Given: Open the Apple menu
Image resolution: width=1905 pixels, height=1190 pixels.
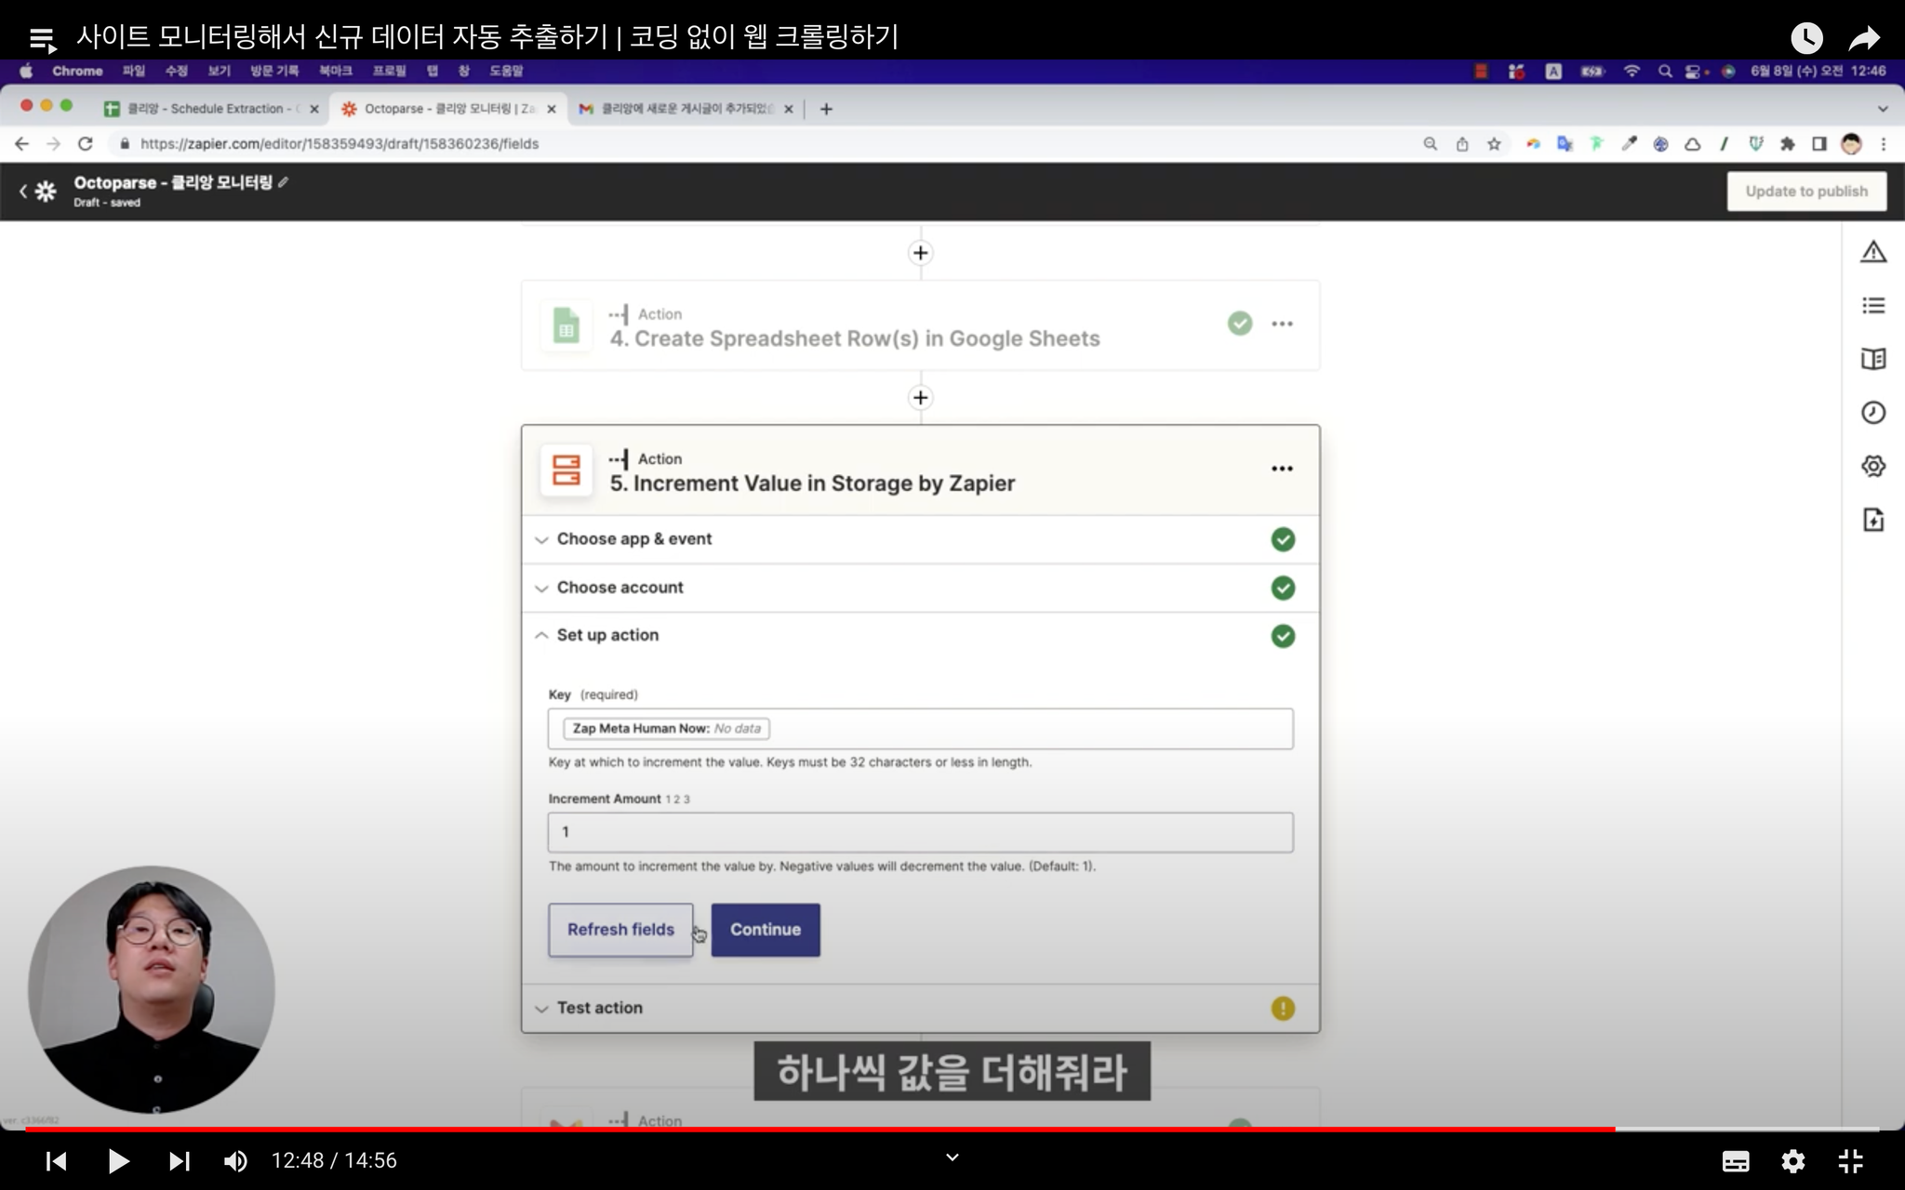Looking at the screenshot, I should point(26,72).
